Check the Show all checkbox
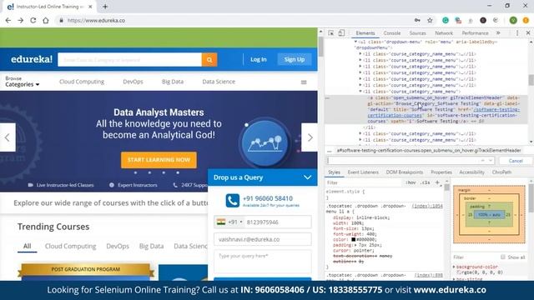This screenshot has height=300, width=534. 502,257
